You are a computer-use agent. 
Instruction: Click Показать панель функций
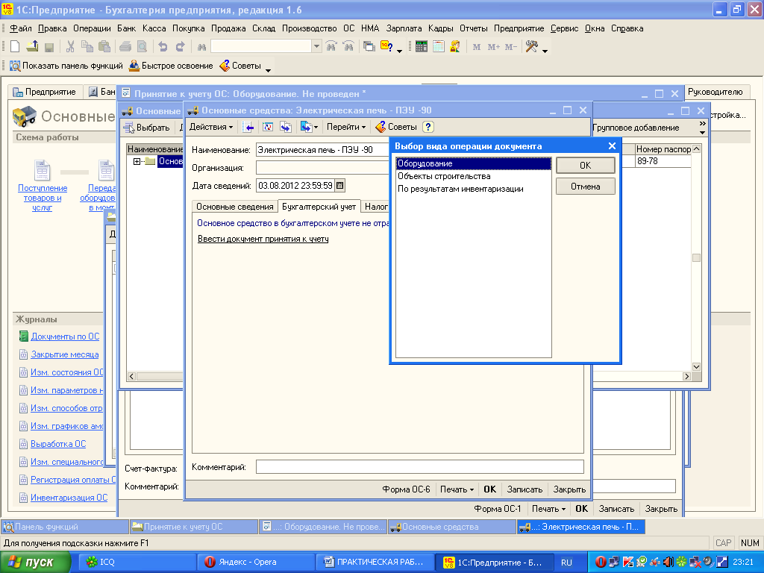[x=66, y=66]
